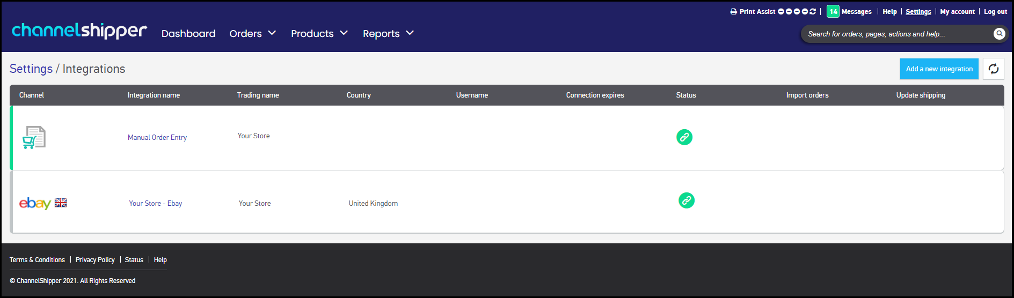Expand the Reports menu chevron

[410, 33]
